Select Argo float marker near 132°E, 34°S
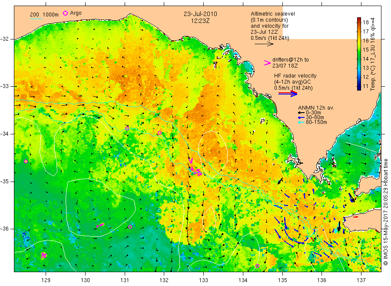 point(159,133)
